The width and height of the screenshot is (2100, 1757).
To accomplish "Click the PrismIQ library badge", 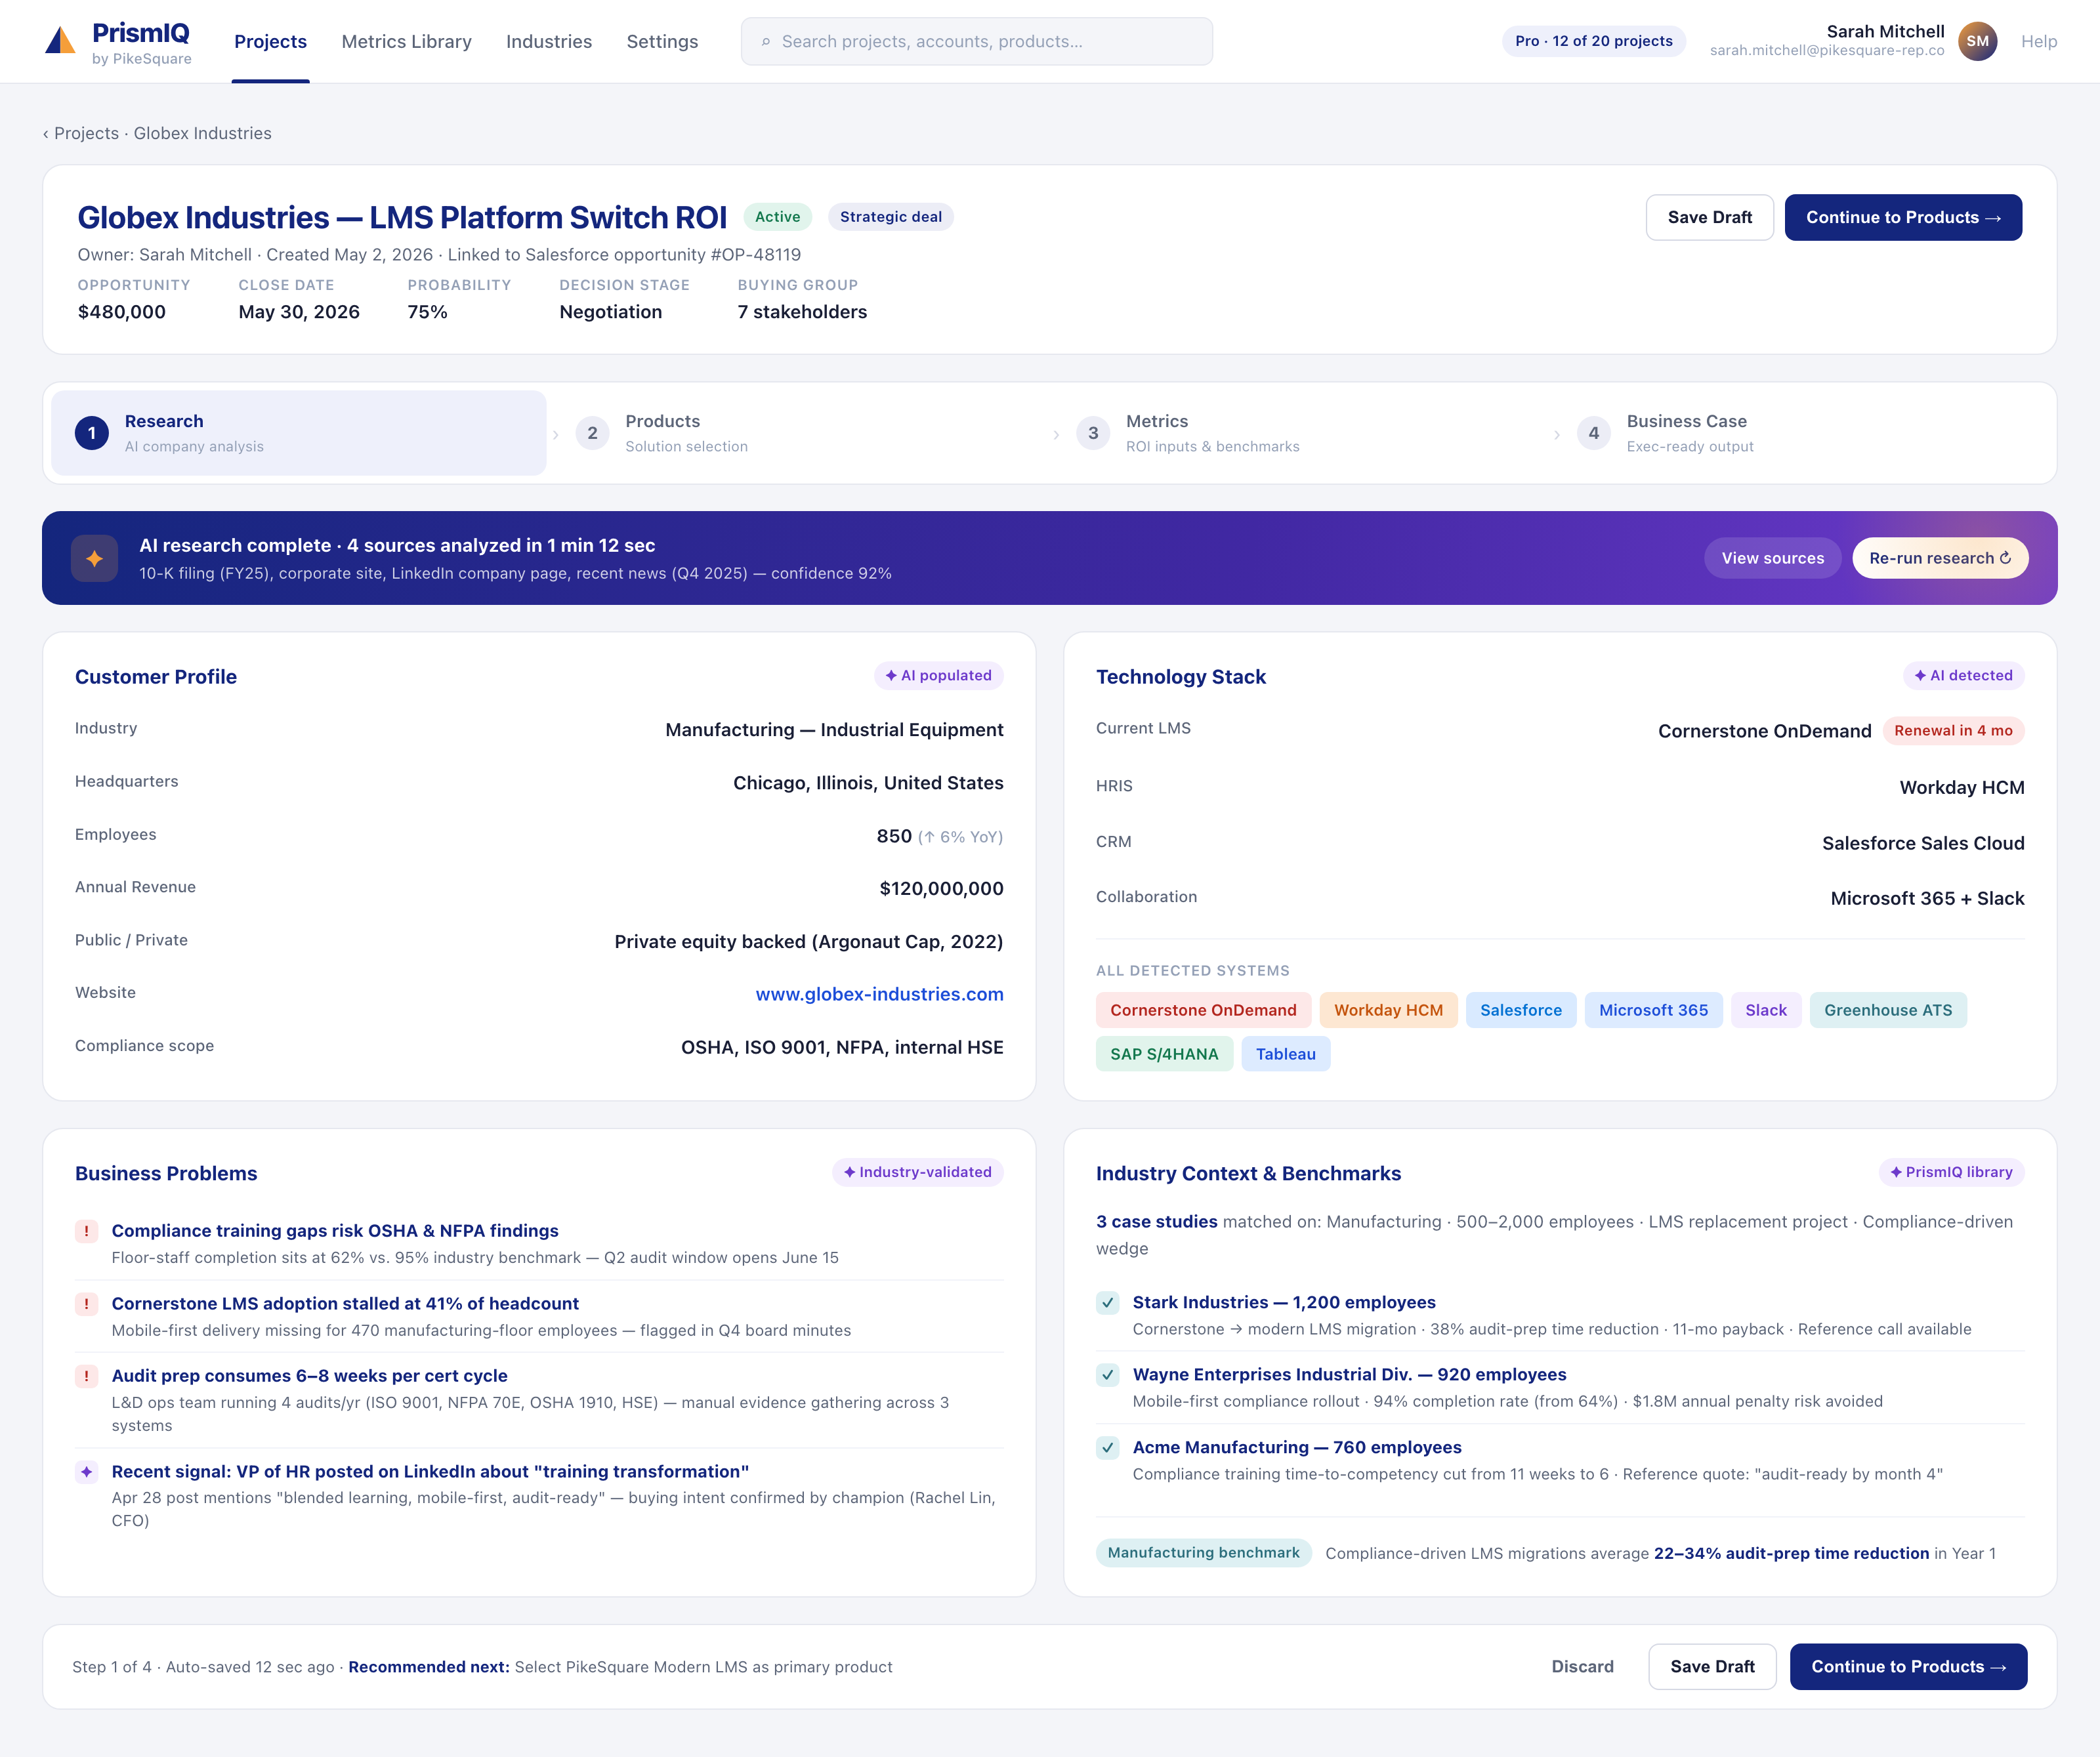I will (1951, 1172).
